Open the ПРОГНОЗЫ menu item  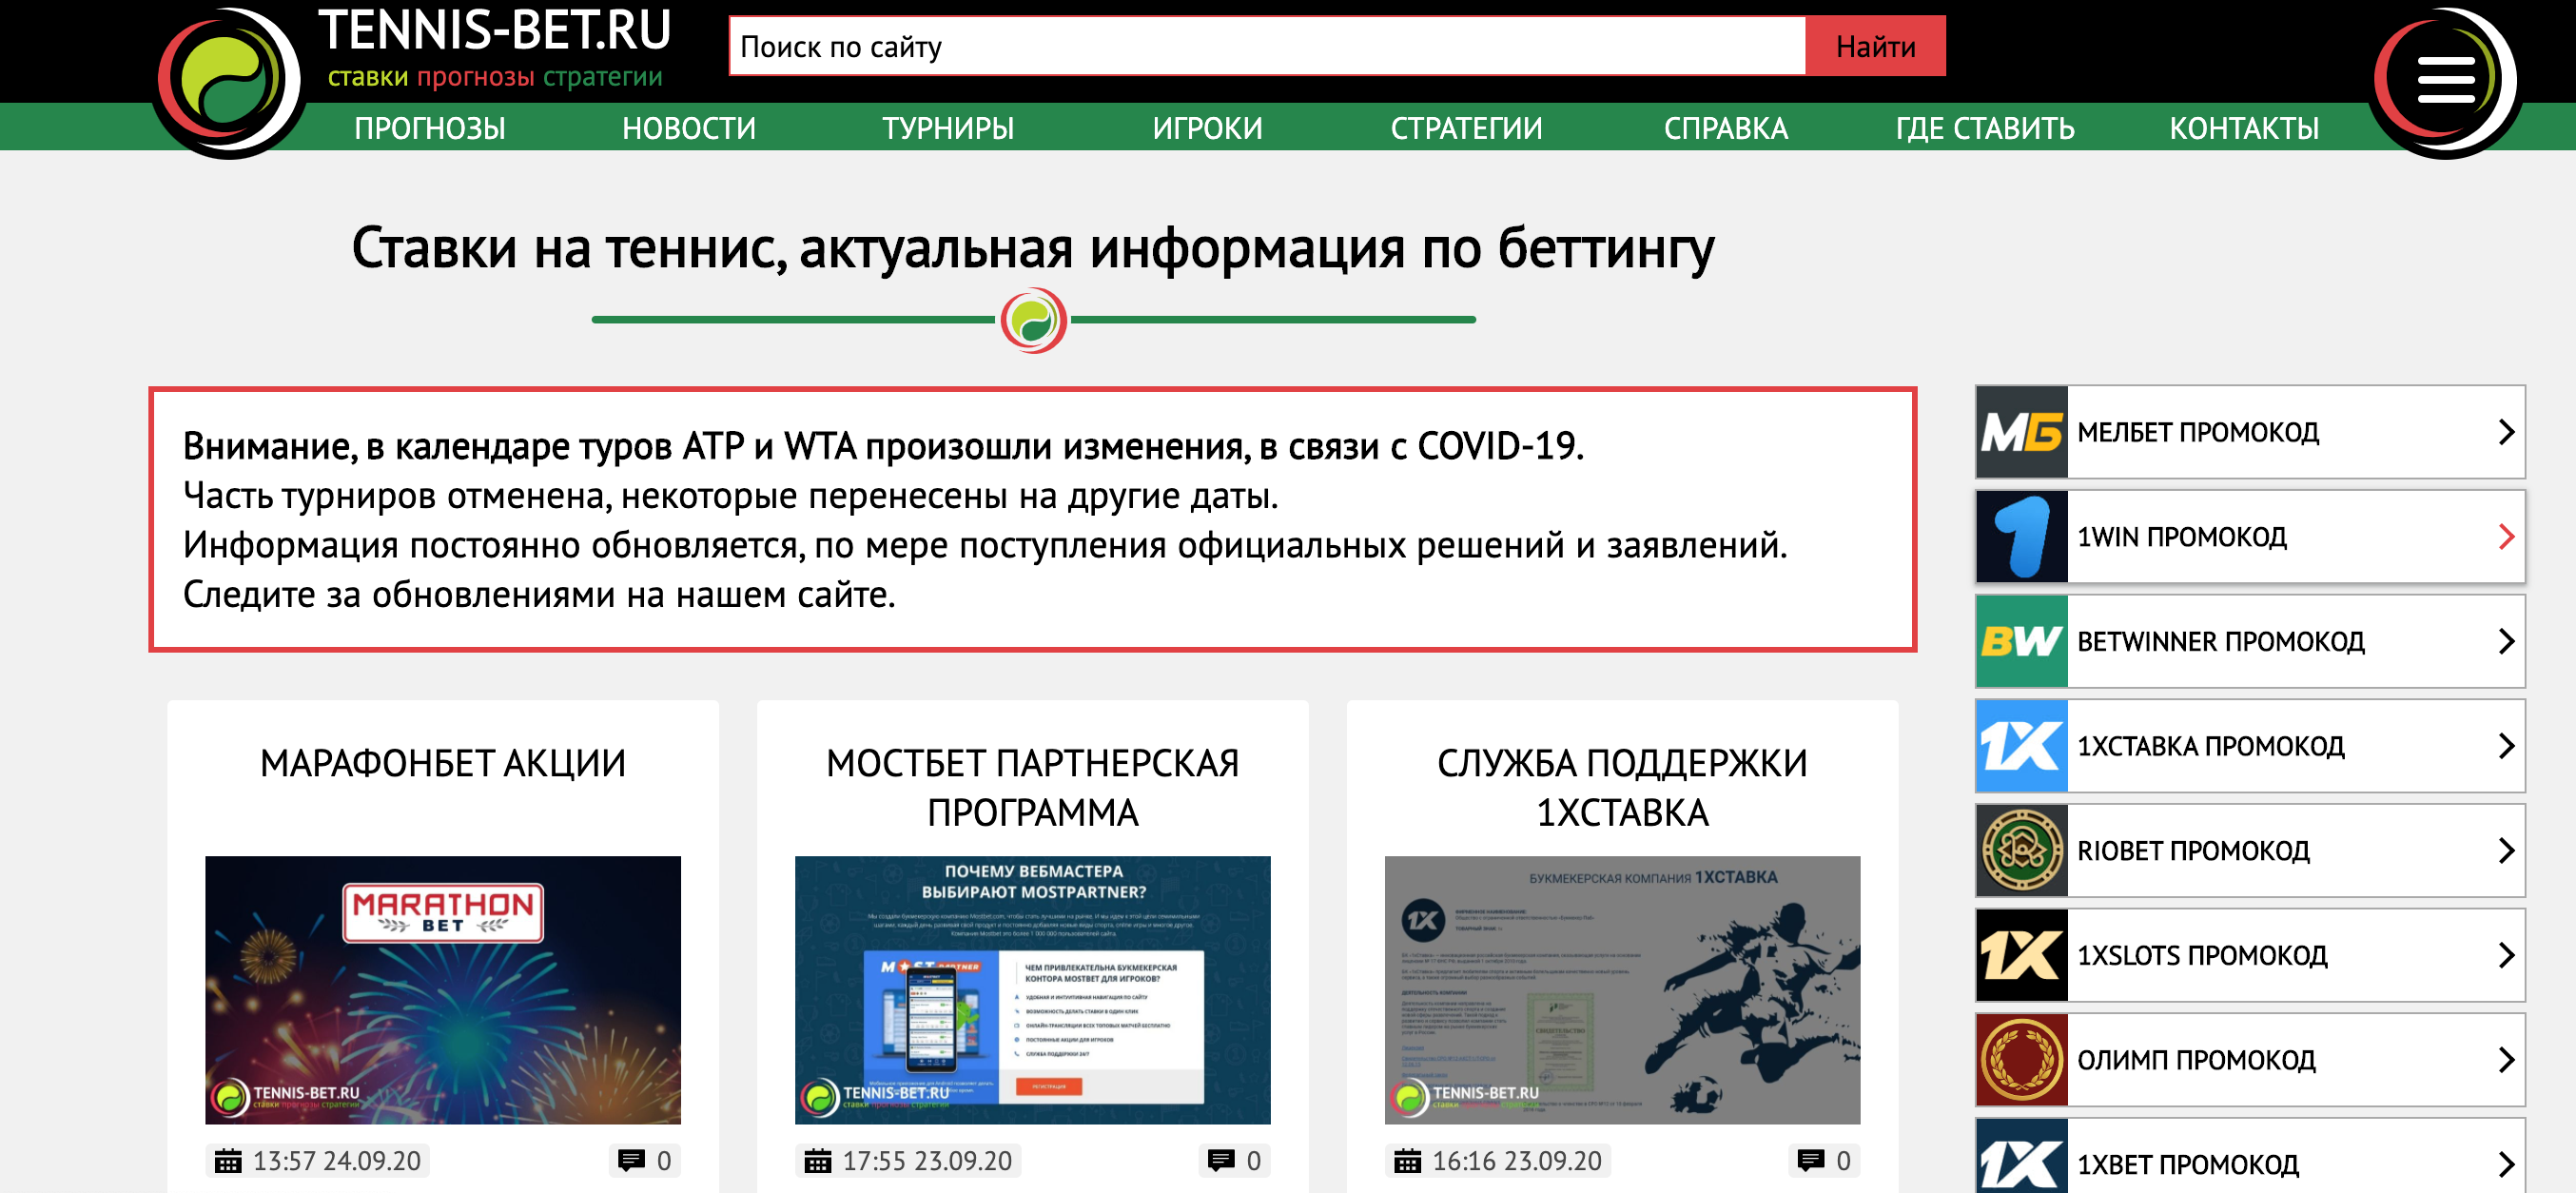click(x=430, y=128)
